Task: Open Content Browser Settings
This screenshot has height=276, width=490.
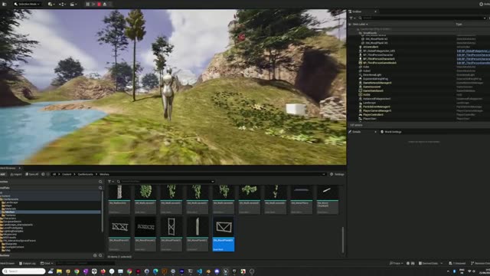Action: [337, 174]
